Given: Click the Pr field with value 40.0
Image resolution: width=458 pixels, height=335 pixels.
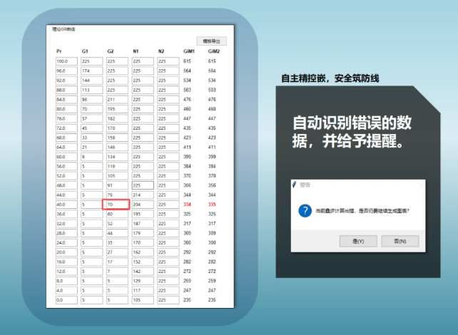Looking at the screenshot, I should [x=66, y=205].
